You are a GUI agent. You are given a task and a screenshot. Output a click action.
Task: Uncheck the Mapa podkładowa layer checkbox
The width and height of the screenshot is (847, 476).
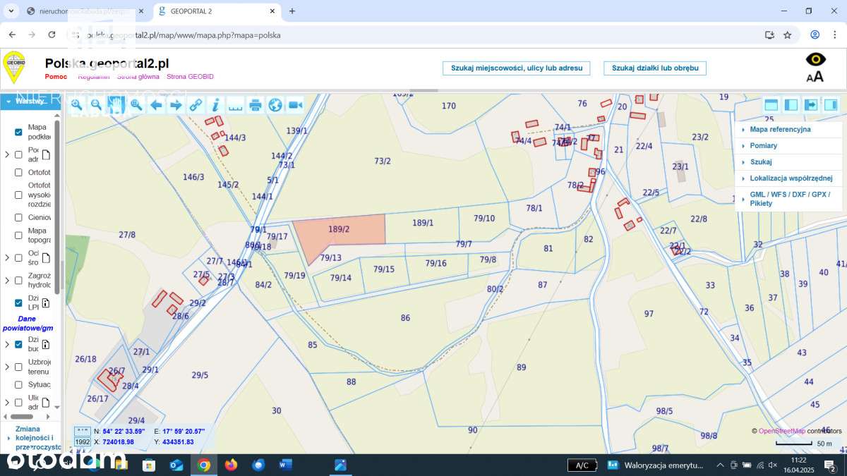click(x=19, y=132)
